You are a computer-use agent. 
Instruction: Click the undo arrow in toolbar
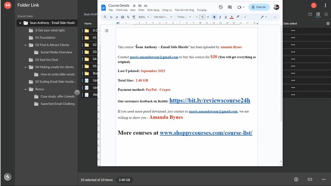pyautogui.click(x=111, y=17)
